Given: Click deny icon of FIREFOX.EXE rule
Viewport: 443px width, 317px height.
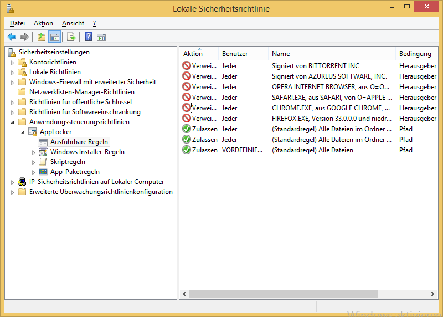Looking at the screenshot, I should [187, 118].
